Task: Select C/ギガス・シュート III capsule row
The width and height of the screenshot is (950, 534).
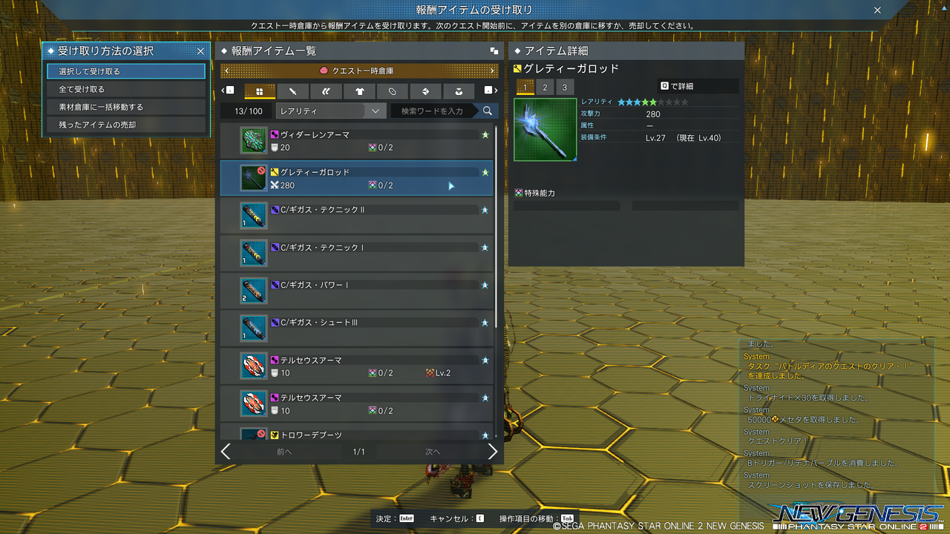Action: coord(357,329)
